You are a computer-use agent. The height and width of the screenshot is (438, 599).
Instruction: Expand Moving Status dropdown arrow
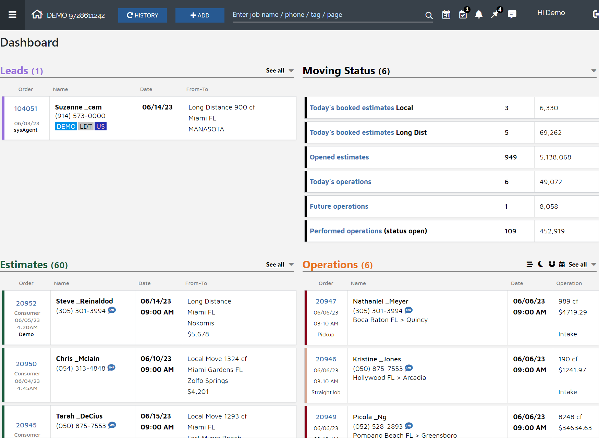point(594,70)
